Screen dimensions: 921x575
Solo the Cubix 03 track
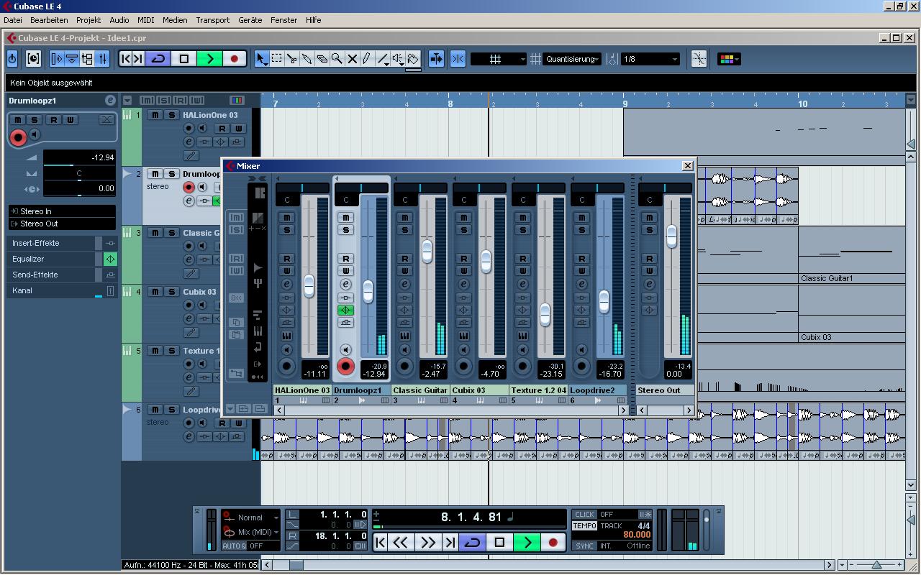tap(171, 292)
